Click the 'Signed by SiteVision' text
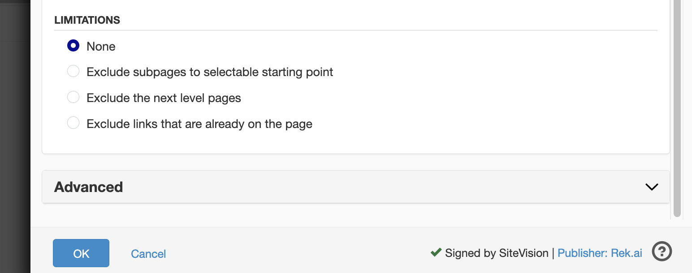The height and width of the screenshot is (273, 692). pos(497,253)
